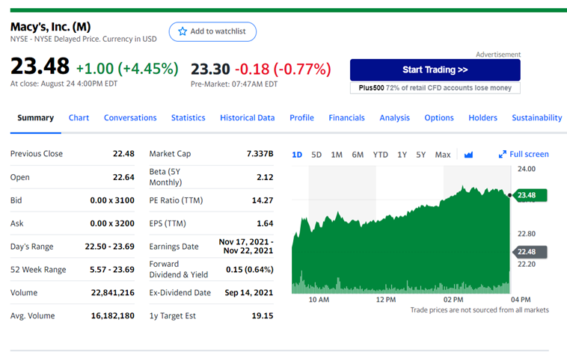Click the Ex-Dividend Date Sep 14, 2021
Image resolution: width=567 pixels, height=358 pixels.
(249, 293)
